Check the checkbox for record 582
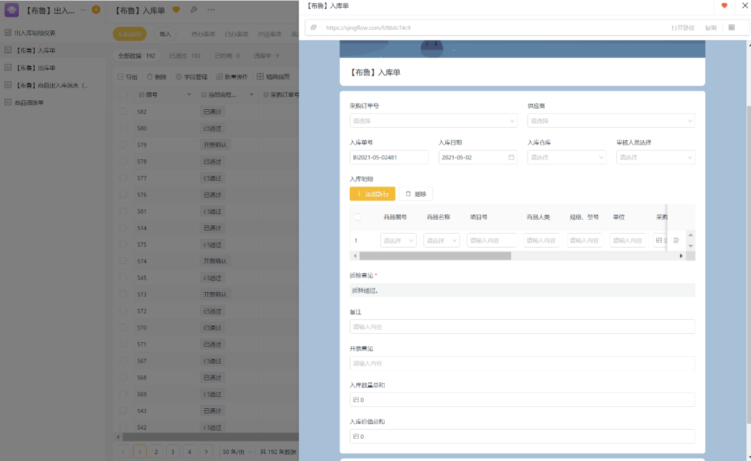 [x=122, y=111]
